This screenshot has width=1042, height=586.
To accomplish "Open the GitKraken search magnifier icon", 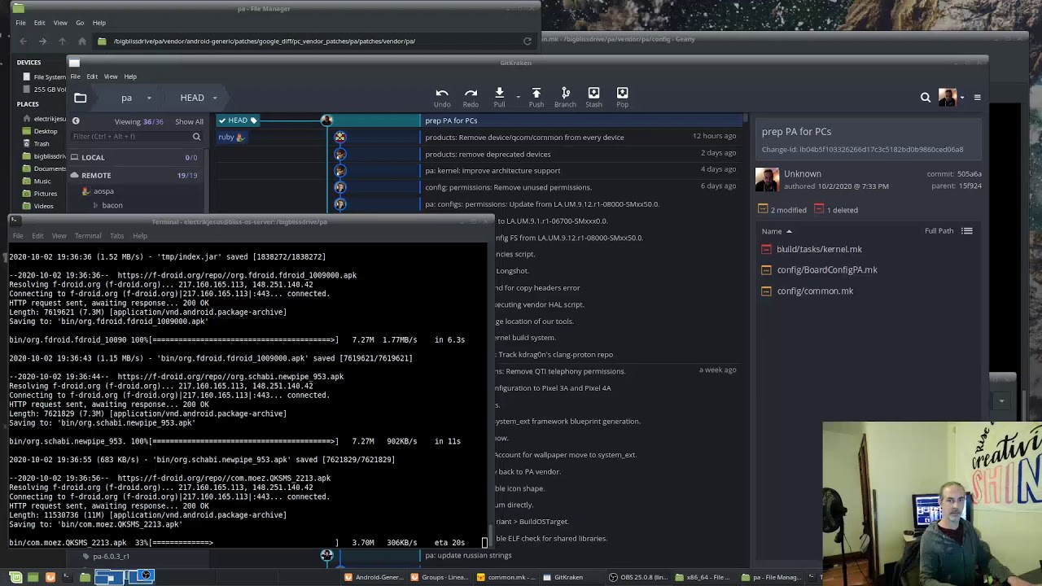I will 926,98.
